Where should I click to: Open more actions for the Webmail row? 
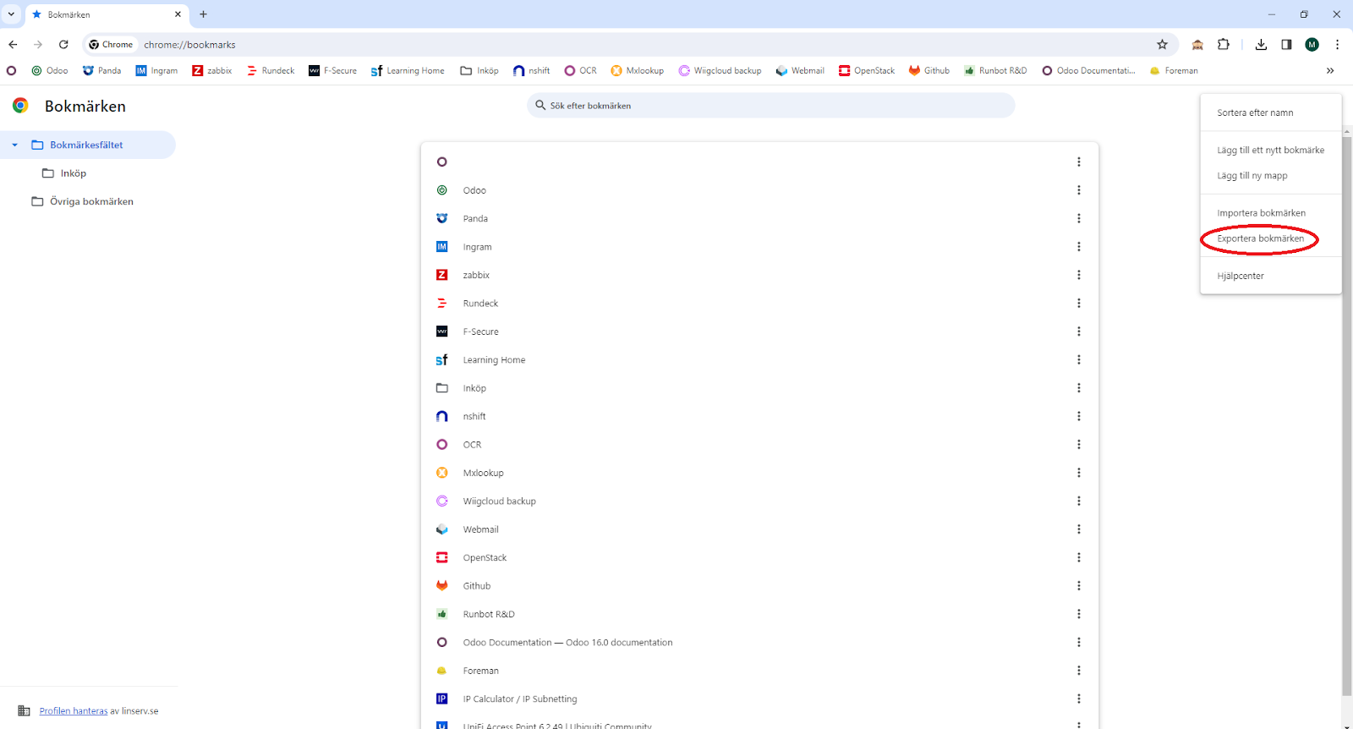point(1078,529)
